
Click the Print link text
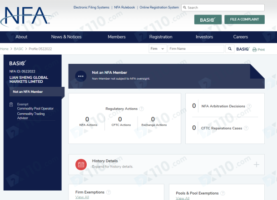click(261, 50)
